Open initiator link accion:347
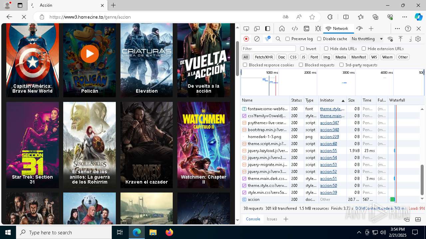The width and height of the screenshot is (426, 239). [329, 123]
